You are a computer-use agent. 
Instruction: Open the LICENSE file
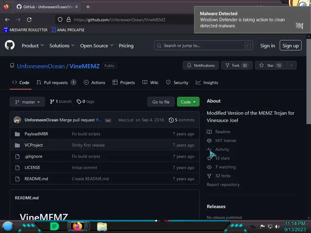[x=32, y=167]
